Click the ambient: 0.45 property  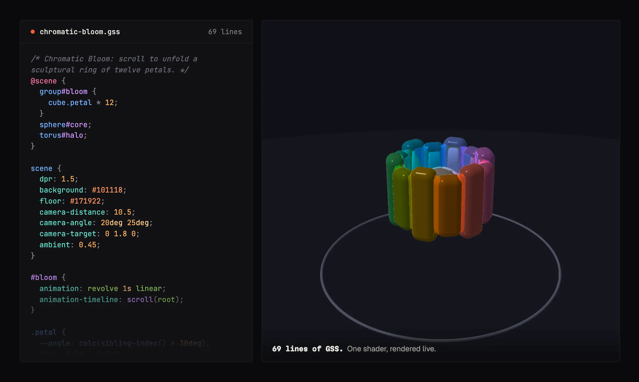coord(70,245)
